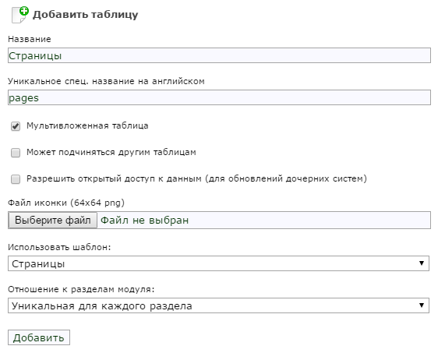Image resolution: width=438 pixels, height=353 pixels.
Task: Check Разрешить открытый доступ к данным
Action: [x=16, y=179]
